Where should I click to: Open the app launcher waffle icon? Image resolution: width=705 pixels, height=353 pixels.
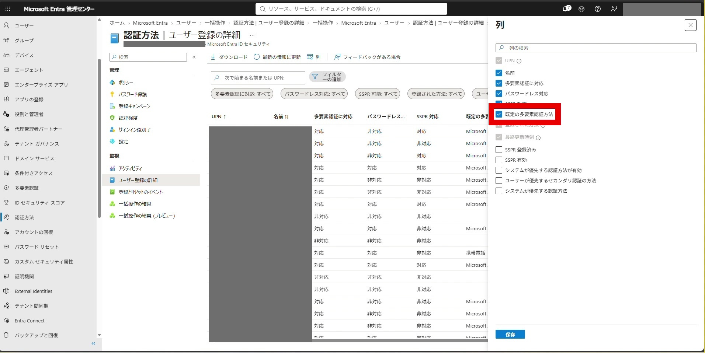(8, 9)
